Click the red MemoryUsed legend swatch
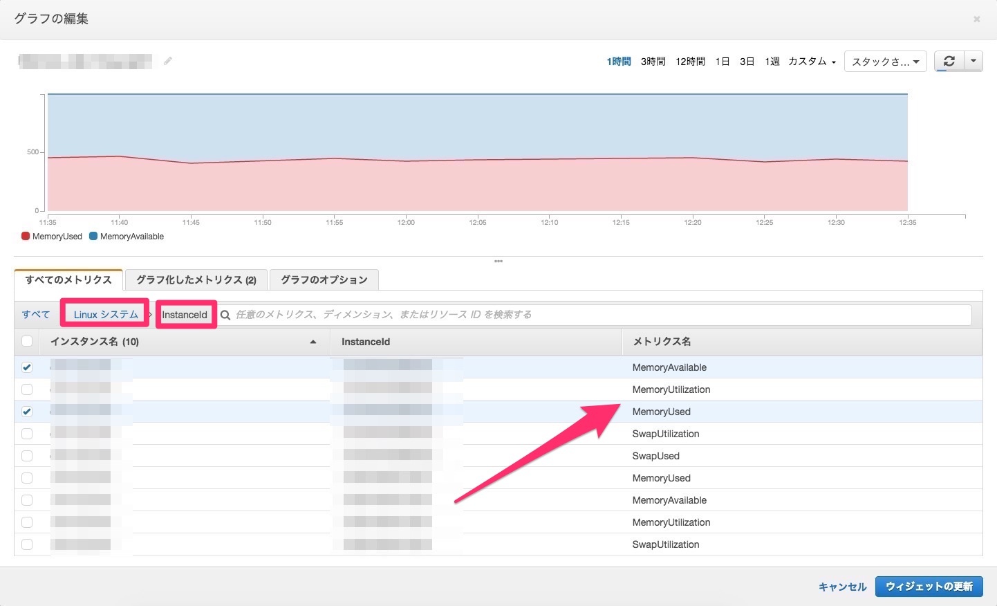 click(26, 237)
